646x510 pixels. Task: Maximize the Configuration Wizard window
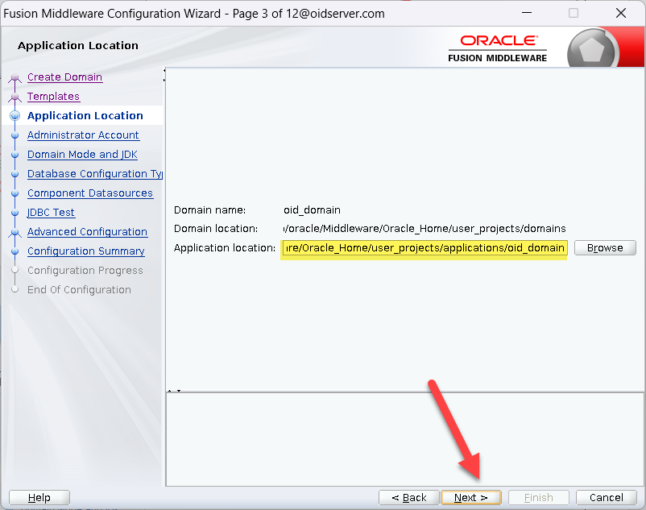click(x=574, y=13)
